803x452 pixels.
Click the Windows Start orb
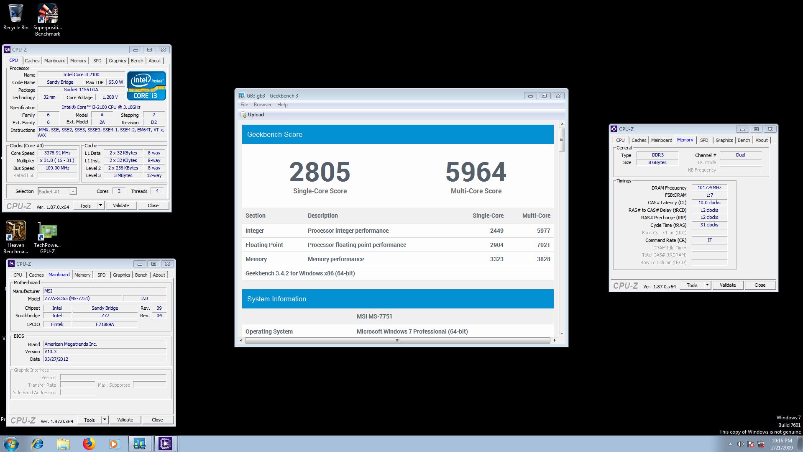pos(11,444)
